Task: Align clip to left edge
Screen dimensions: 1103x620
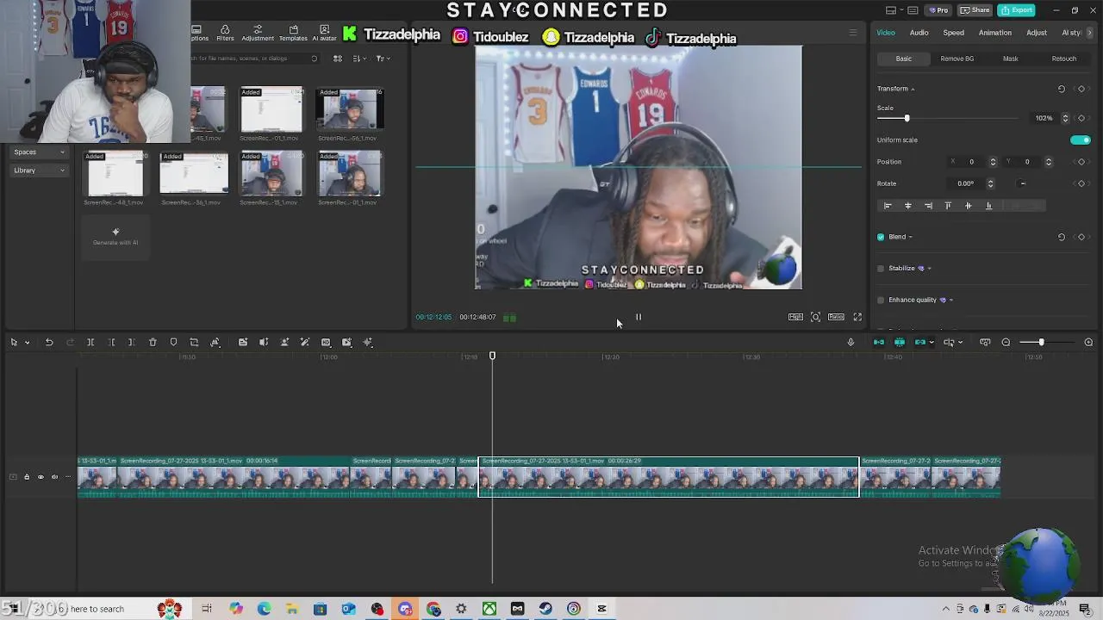Action: pos(888,206)
